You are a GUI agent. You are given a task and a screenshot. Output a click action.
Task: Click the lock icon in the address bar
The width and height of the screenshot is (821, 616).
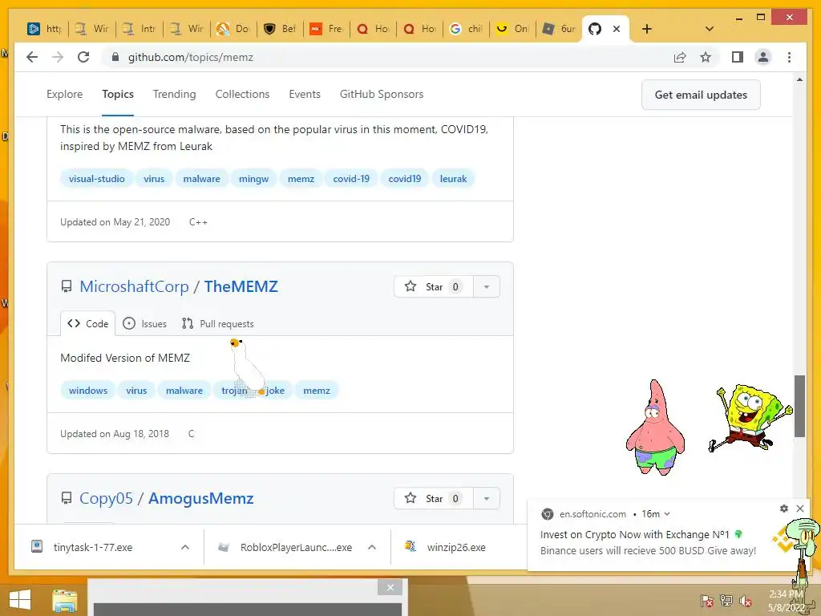pyautogui.click(x=115, y=57)
